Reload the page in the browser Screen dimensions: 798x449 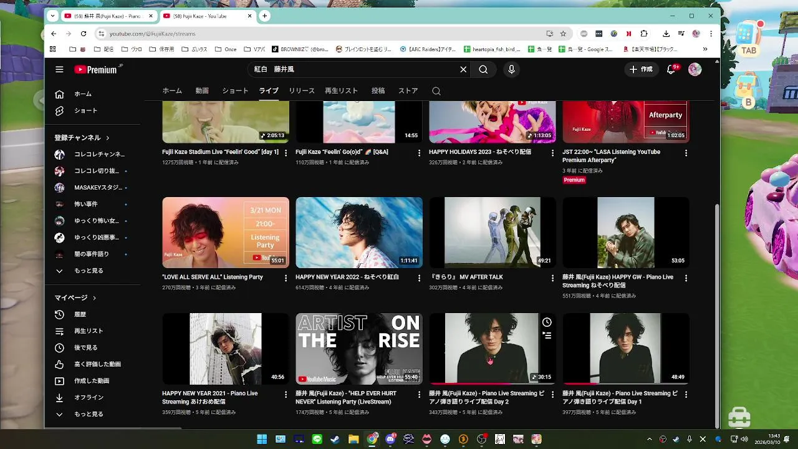point(84,34)
